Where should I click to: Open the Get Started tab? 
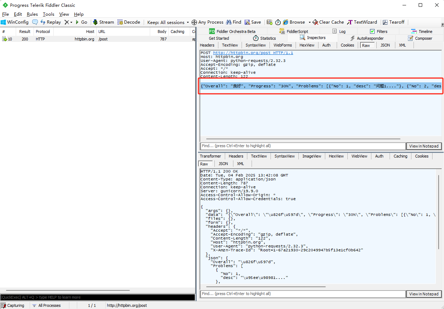point(219,38)
